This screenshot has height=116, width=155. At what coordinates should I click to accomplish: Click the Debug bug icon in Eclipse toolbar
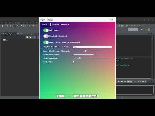[15, 26]
